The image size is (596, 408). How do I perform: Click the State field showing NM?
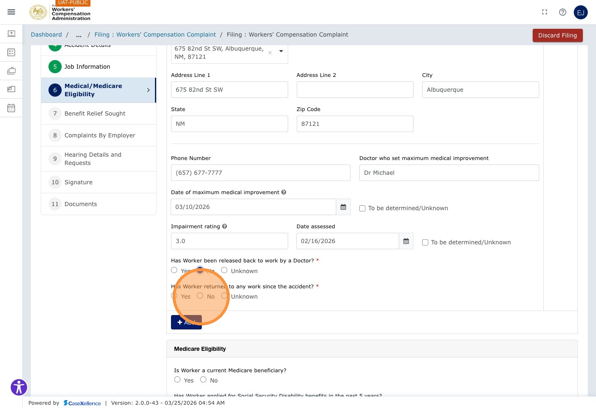229,124
